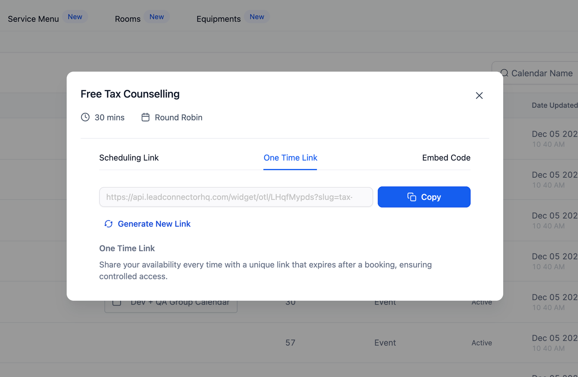The width and height of the screenshot is (578, 377).
Task: Click the New badge beside Equipments
Action: [257, 17]
